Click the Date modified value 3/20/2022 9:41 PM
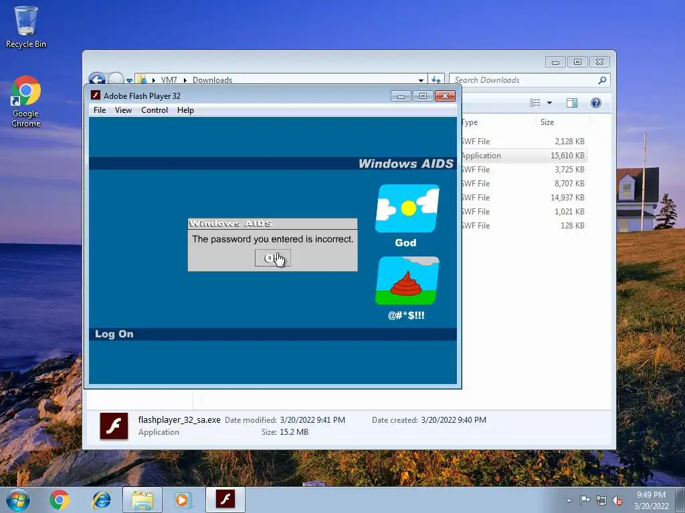 [312, 419]
